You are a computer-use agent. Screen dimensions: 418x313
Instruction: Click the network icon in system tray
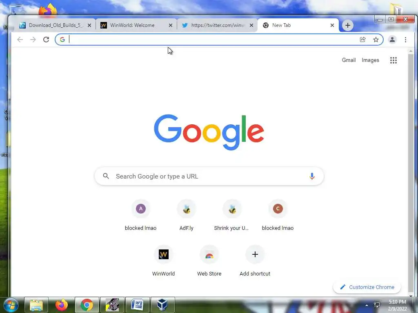pos(377,305)
